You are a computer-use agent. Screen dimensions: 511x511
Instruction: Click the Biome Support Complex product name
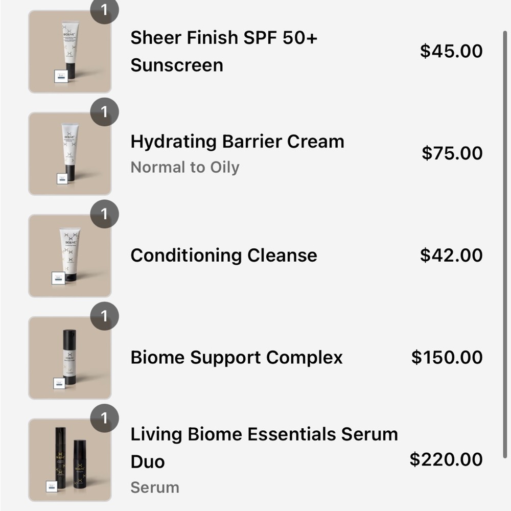click(237, 357)
